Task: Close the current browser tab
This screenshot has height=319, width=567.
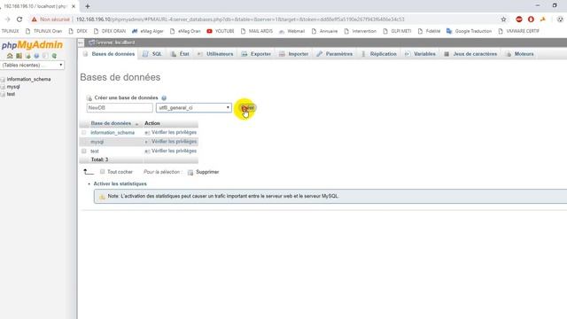Action: coord(74,6)
